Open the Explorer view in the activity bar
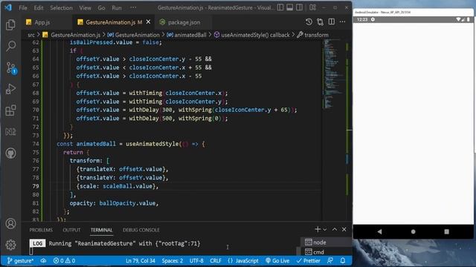 (x=10, y=24)
